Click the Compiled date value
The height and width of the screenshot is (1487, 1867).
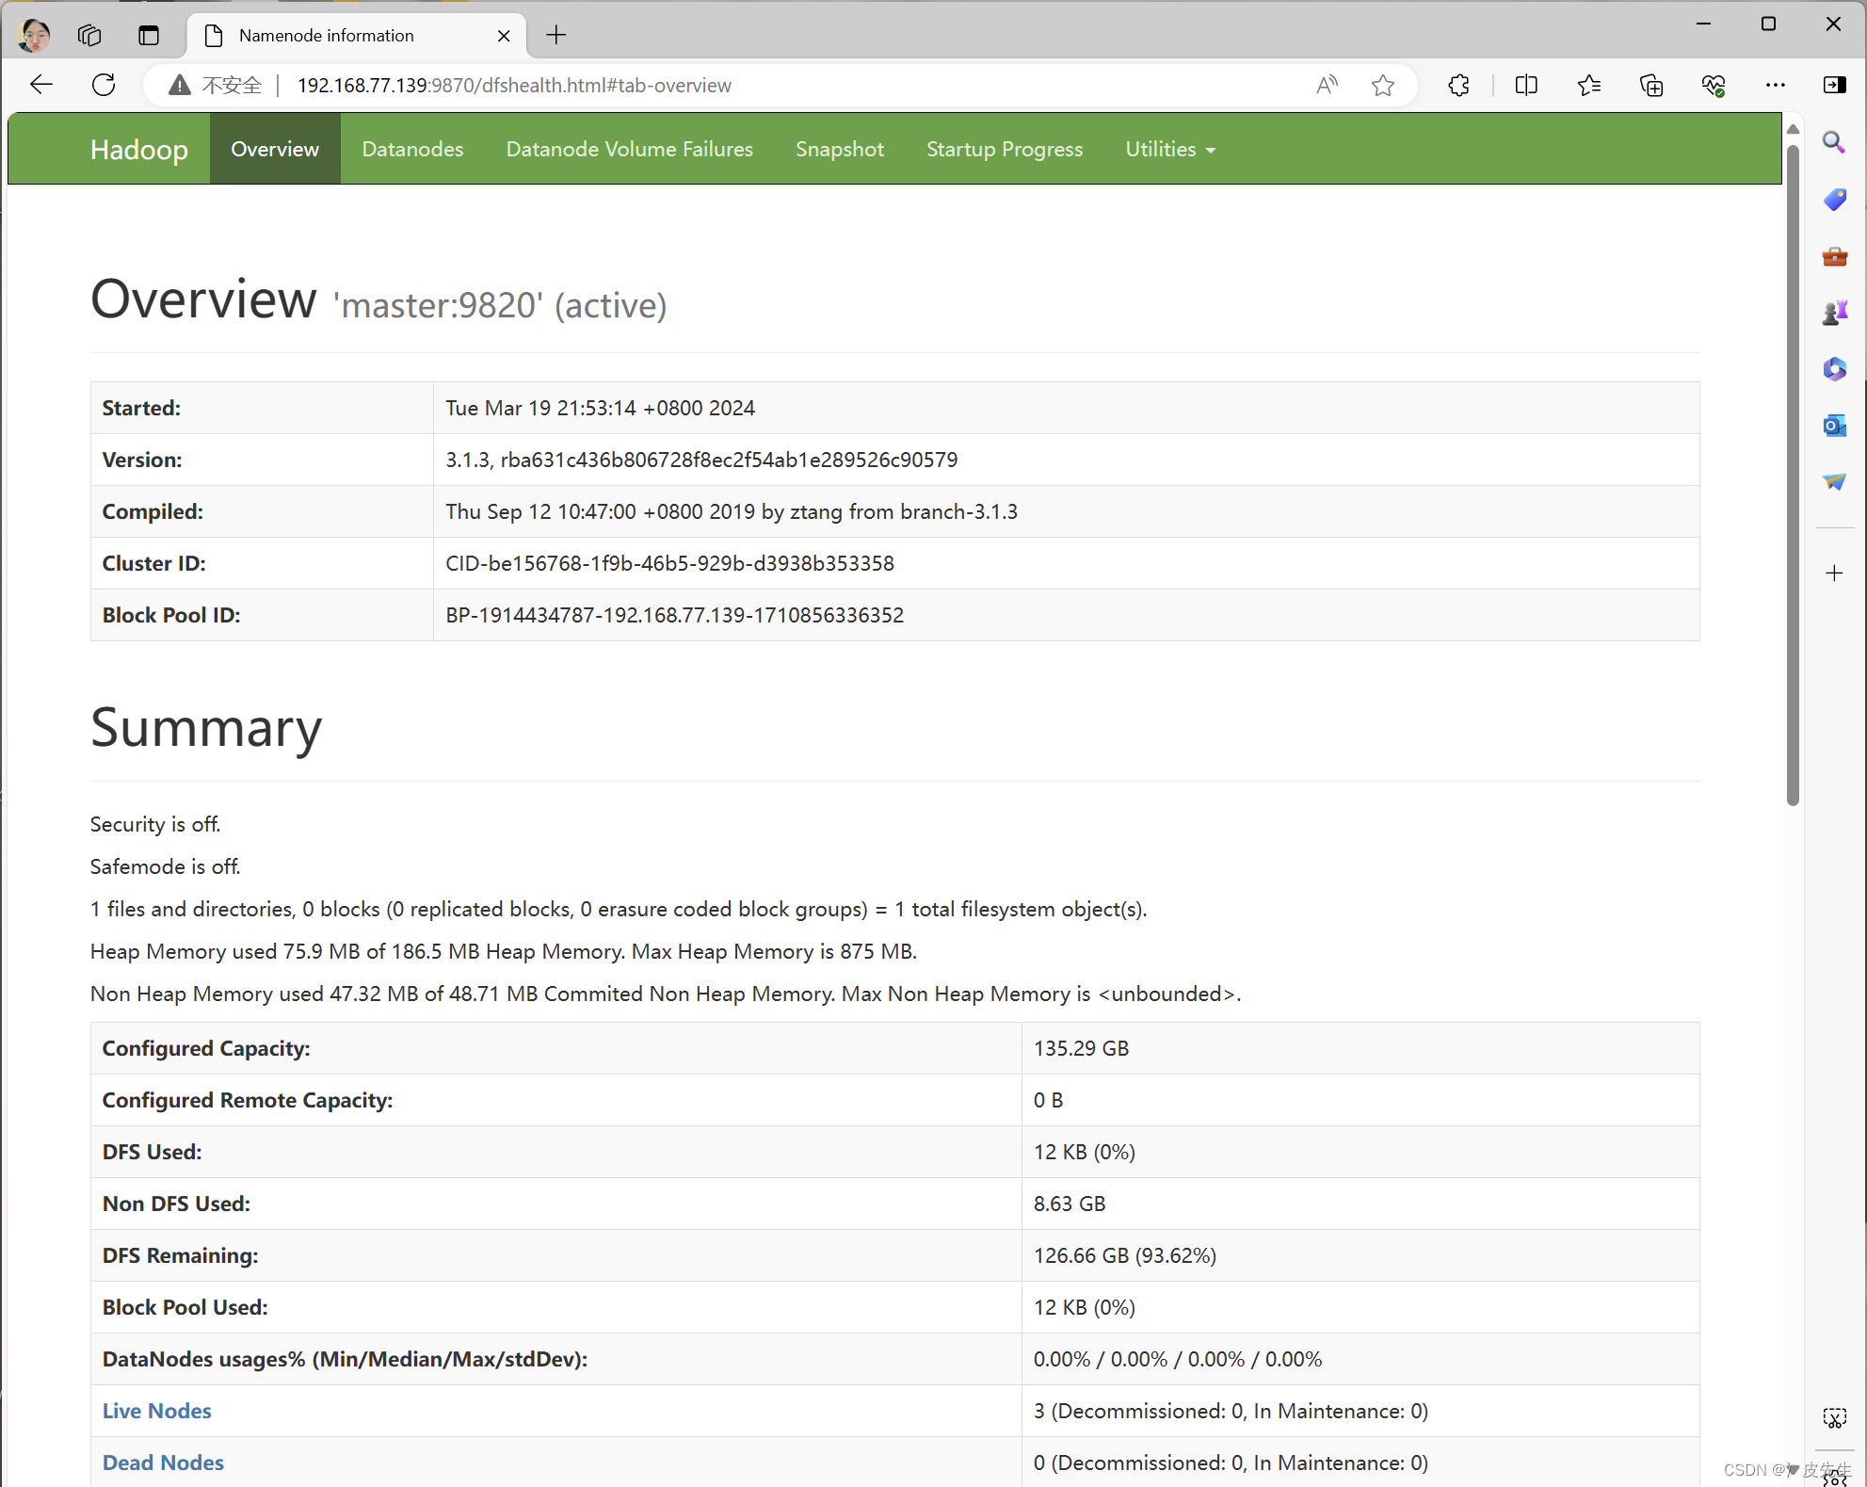731,511
